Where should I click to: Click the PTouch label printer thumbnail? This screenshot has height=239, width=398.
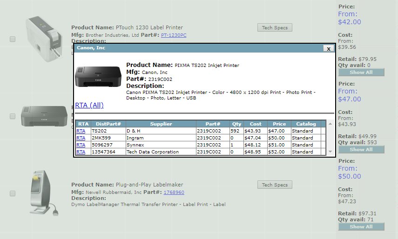(x=44, y=39)
